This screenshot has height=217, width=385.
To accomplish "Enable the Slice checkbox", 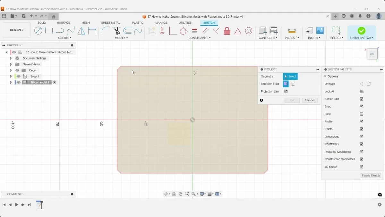I will (362, 114).
